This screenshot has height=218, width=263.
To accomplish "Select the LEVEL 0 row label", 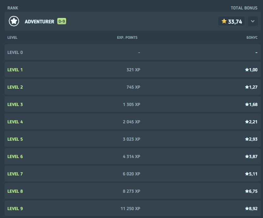I will click(15, 52).
